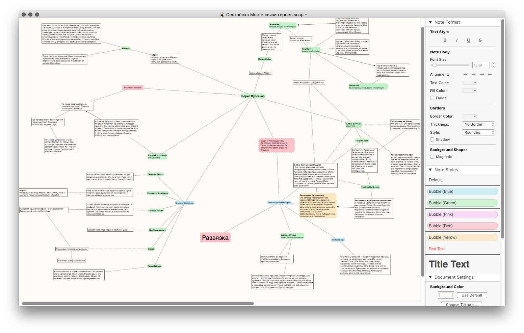Viewport: 524px width, 333px height.
Task: Center align note text
Action: (473, 74)
